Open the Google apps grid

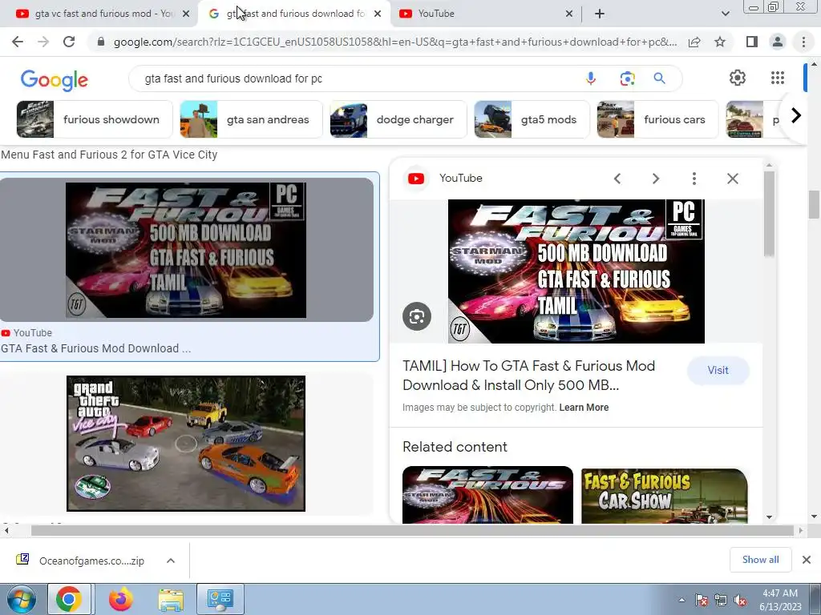pos(778,78)
